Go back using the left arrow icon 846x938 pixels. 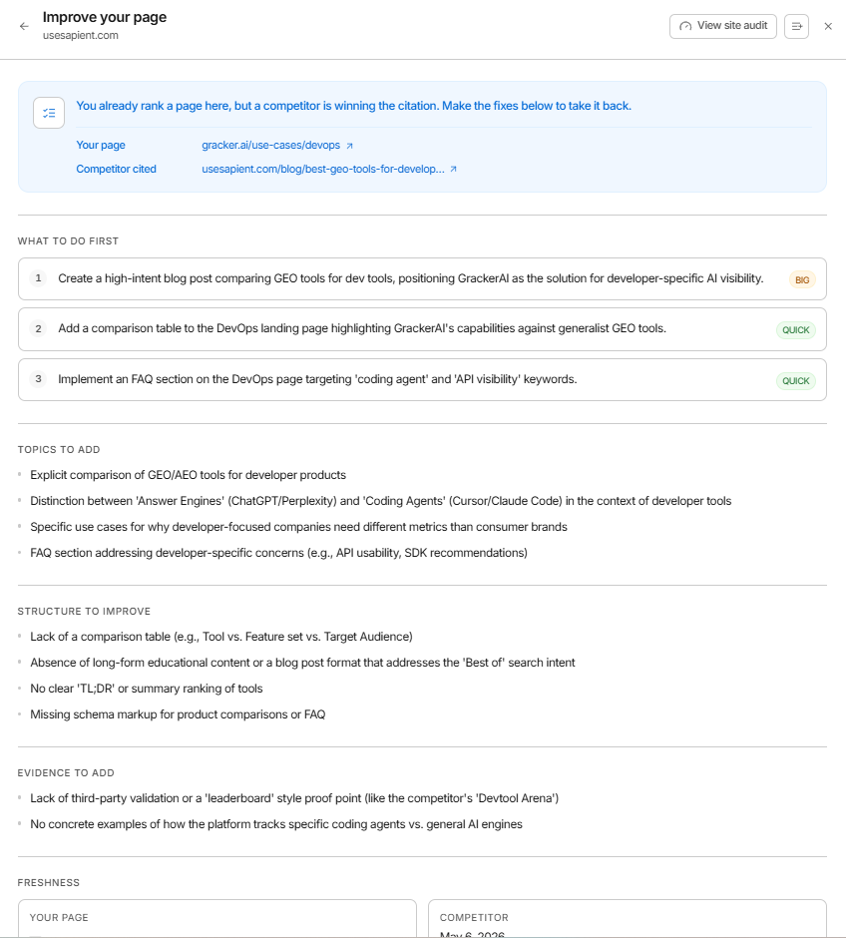(x=24, y=26)
